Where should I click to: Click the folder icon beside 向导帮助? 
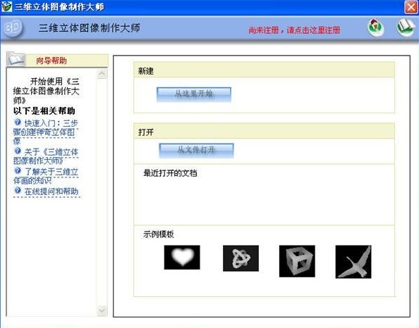16,59
